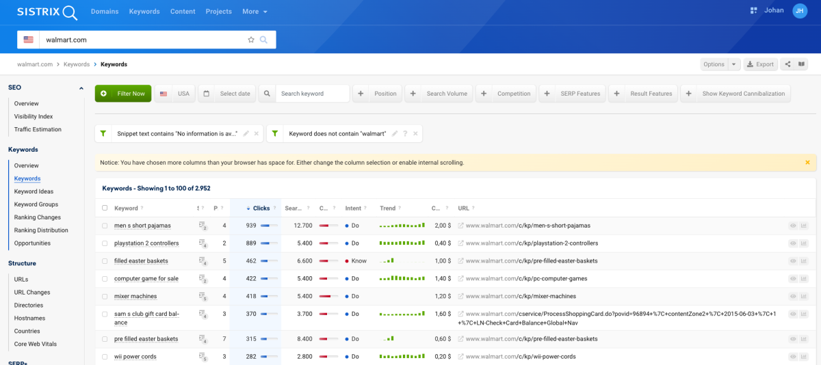Open Content in the top navigation
This screenshot has width=821, height=365.
[x=183, y=12]
